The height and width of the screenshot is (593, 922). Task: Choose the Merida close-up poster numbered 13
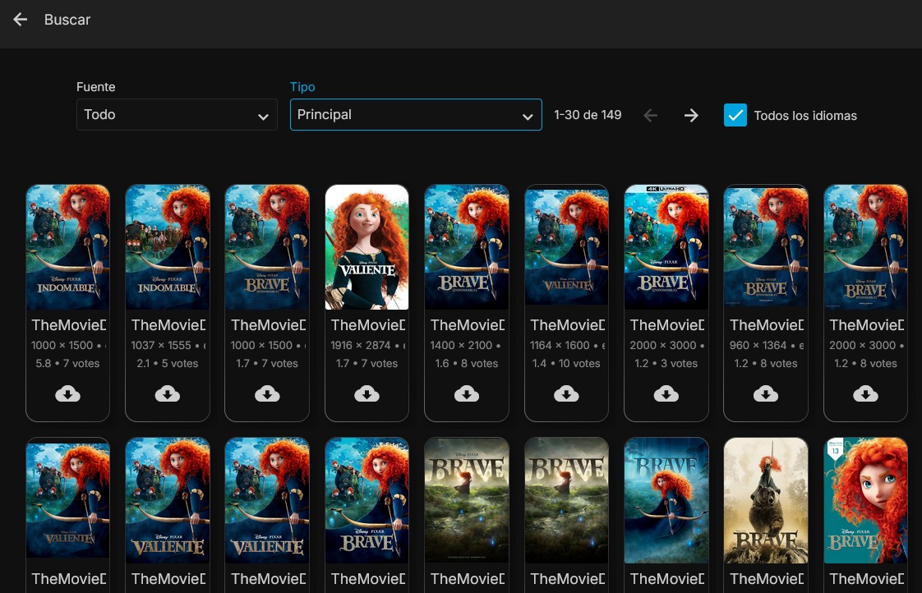(x=865, y=499)
